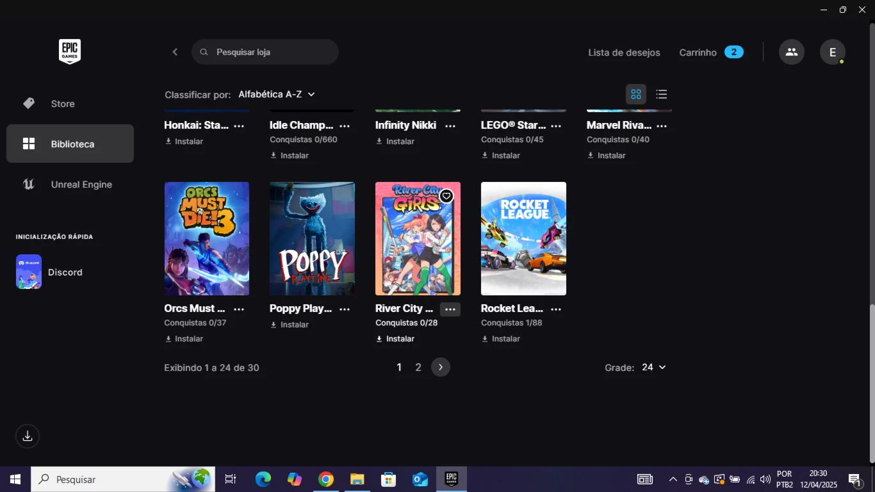Viewport: 875px width, 492px height.
Task: Install River City Girls
Action: pos(395,339)
